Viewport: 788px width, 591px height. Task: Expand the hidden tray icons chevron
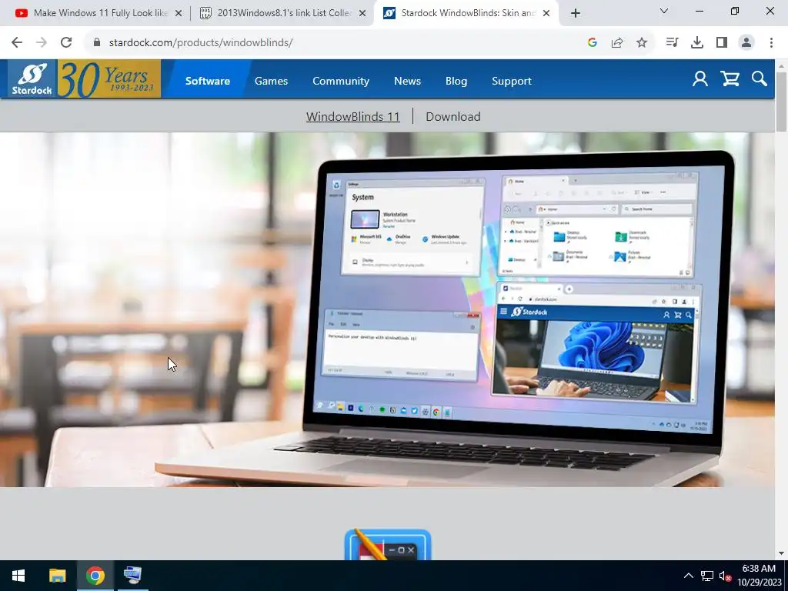coord(689,576)
